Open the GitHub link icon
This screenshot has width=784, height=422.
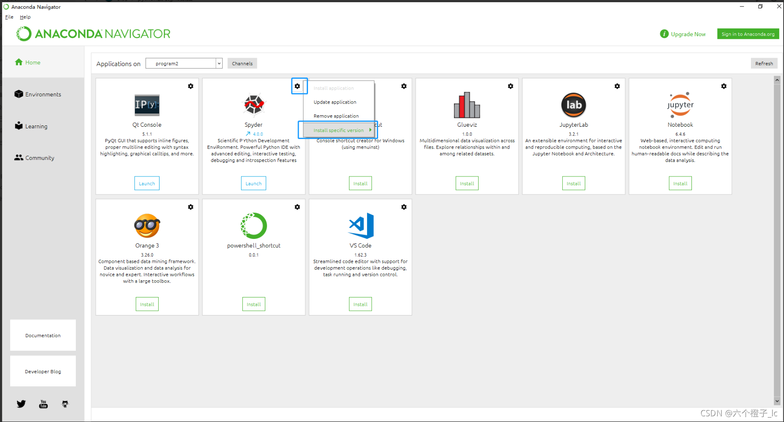(x=65, y=404)
